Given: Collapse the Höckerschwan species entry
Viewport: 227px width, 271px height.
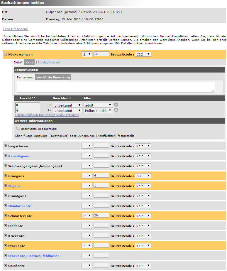Looking at the screenshot, I should [x=5, y=54].
